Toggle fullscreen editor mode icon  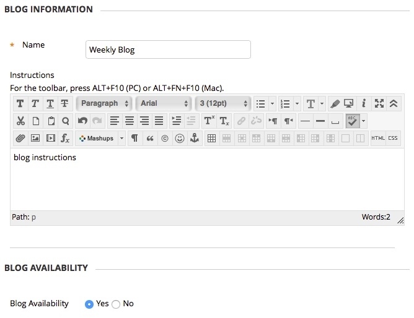pos(379,103)
